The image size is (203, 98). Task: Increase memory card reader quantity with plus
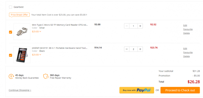coord(140,26)
